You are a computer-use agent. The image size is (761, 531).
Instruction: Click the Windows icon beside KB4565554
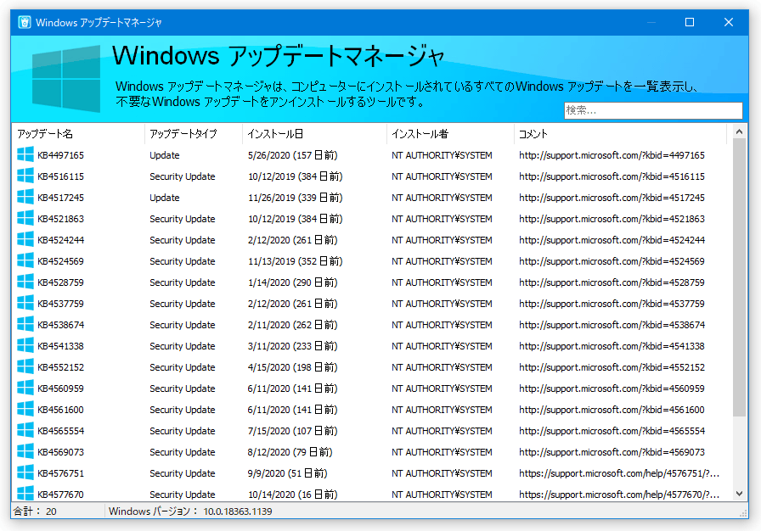(x=25, y=431)
